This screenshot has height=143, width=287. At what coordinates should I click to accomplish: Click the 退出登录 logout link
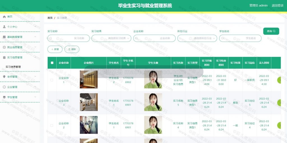click(277, 6)
